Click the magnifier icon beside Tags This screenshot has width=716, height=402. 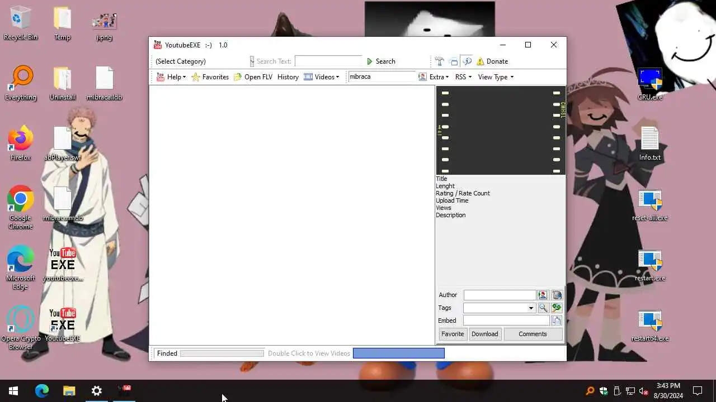(x=543, y=308)
